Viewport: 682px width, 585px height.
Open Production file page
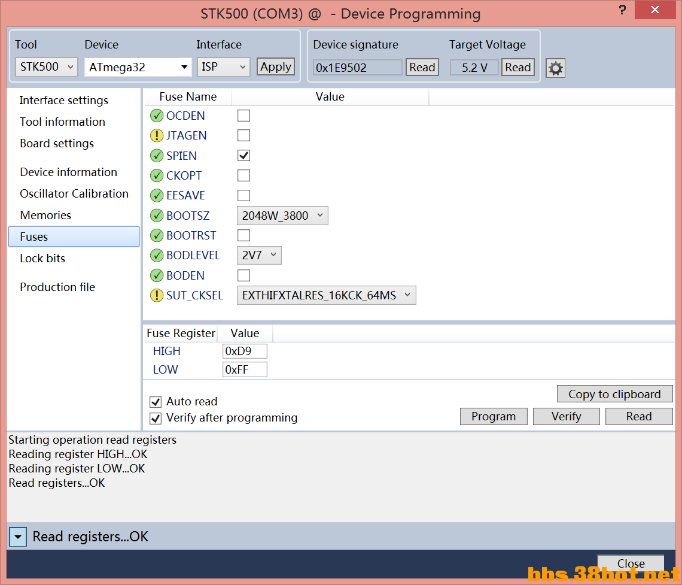[x=57, y=287]
